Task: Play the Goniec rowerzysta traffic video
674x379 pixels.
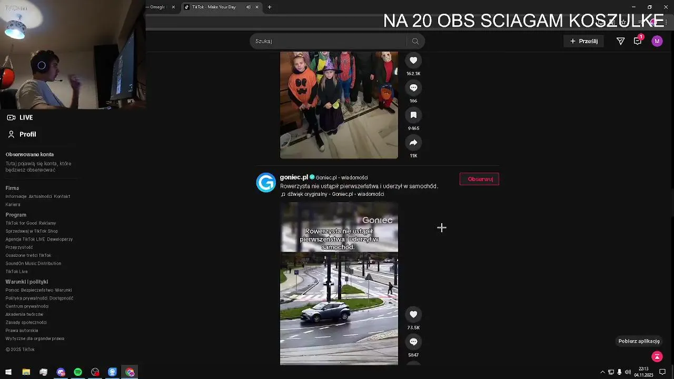Action: pos(339,284)
